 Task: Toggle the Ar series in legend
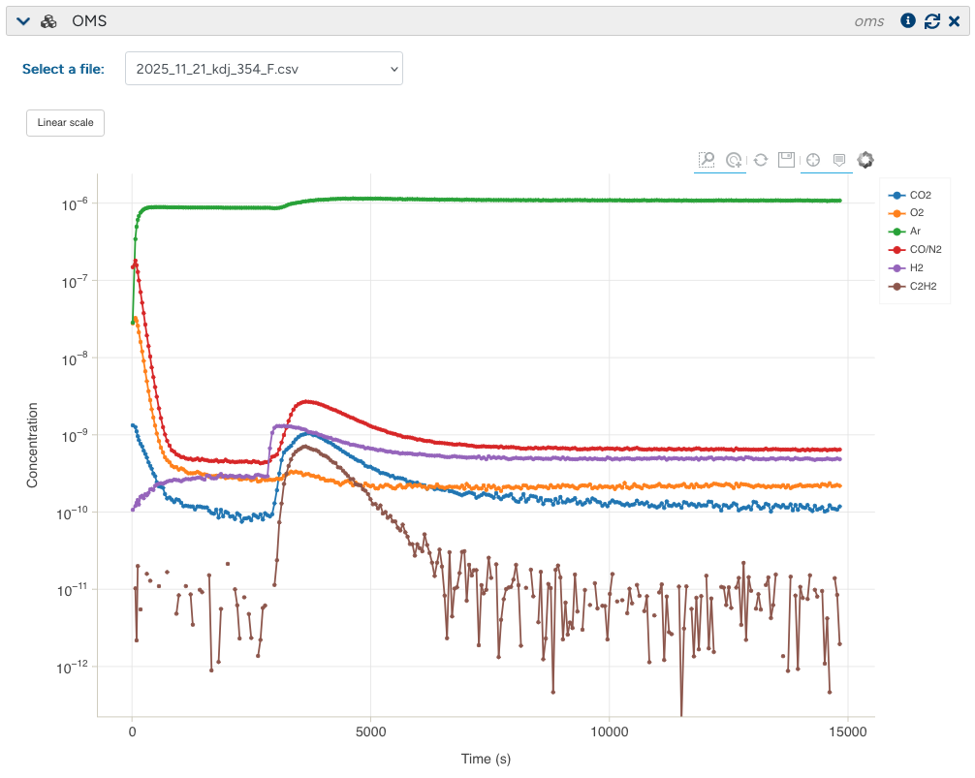(915, 232)
